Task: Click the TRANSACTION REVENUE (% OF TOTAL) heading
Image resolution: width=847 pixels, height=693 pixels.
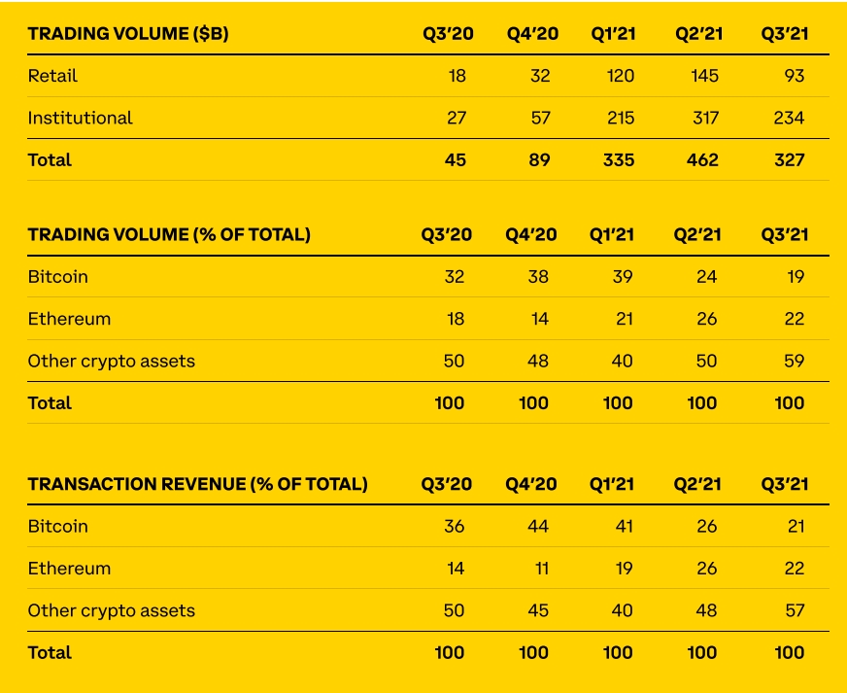Action: [x=198, y=484]
